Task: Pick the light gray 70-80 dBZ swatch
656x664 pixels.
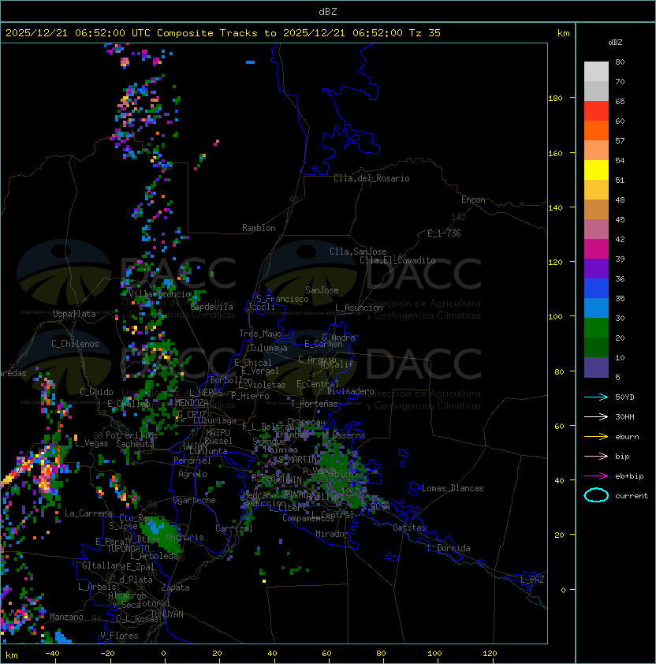Action: pyautogui.click(x=596, y=71)
